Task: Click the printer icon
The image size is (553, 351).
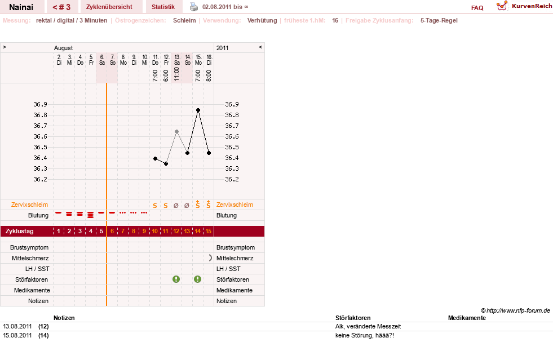Action: [x=194, y=7]
